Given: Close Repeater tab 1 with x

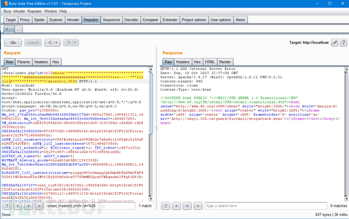Looking at the screenshot, I should tap(11, 29).
